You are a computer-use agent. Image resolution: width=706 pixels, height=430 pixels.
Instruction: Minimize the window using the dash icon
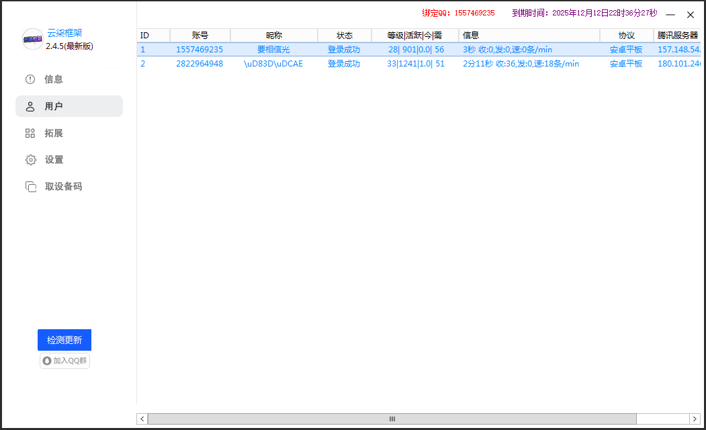click(x=670, y=14)
